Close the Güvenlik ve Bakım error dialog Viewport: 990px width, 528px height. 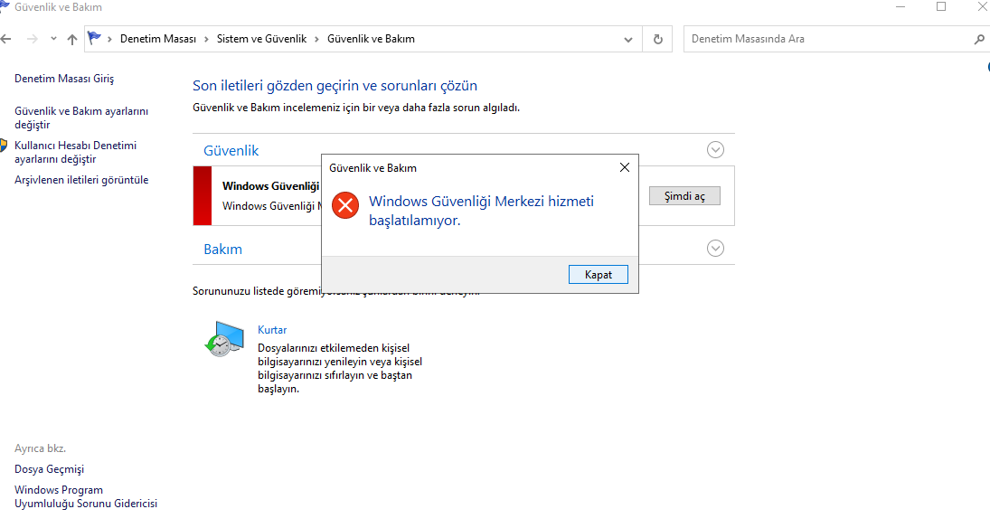coord(625,167)
